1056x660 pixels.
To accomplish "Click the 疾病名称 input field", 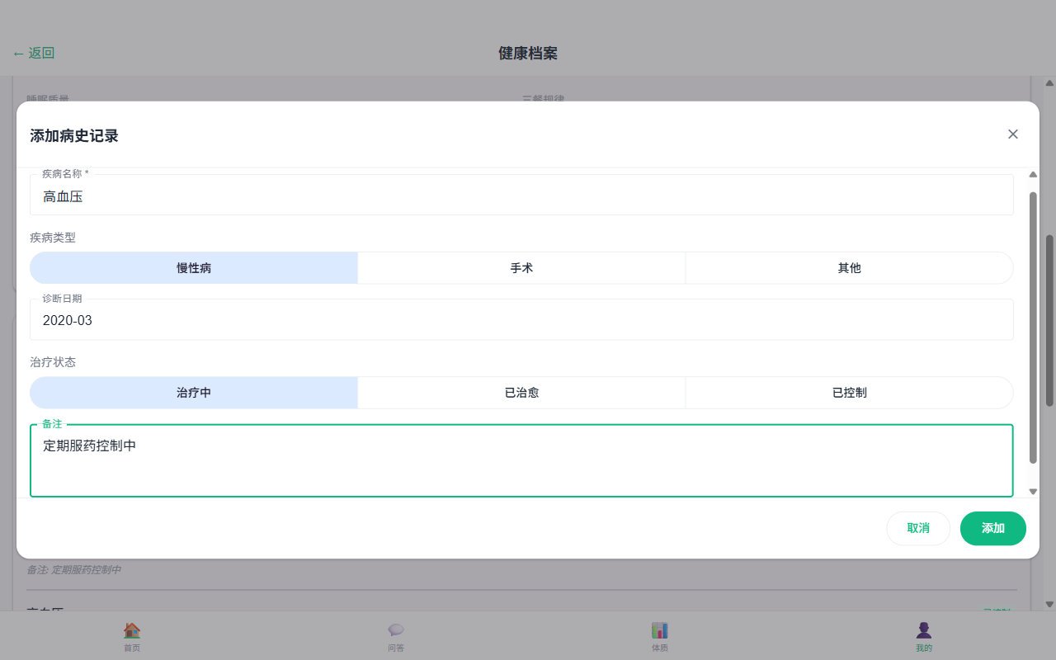I will click(521, 197).
